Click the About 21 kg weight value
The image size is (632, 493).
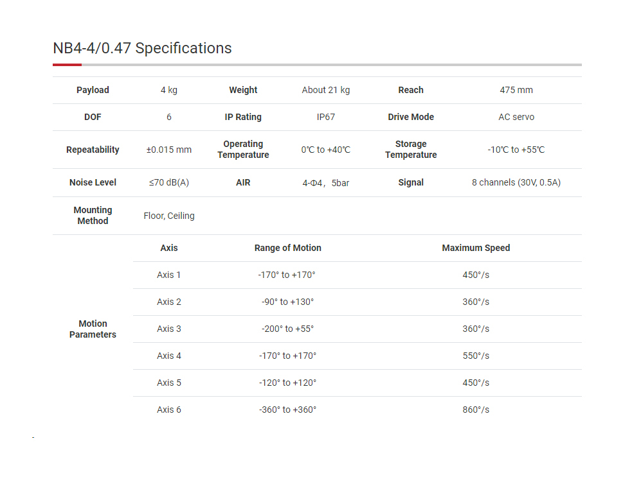(326, 90)
